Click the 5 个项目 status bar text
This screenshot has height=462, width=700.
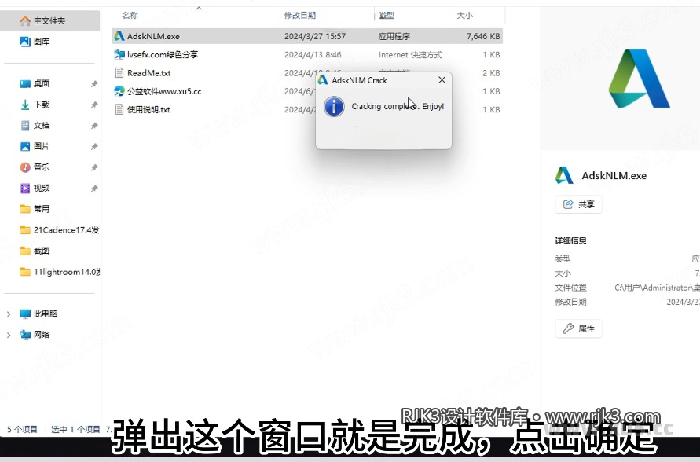[22, 430]
